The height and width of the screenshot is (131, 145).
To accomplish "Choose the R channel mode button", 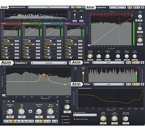I will 49,121.
